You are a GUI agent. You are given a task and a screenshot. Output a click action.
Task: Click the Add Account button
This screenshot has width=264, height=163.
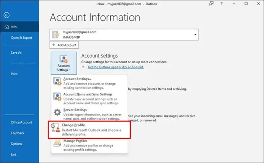click(x=64, y=45)
